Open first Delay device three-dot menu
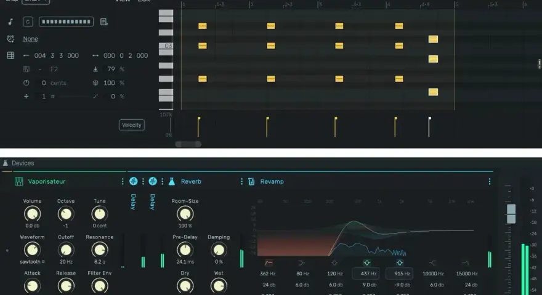Screen dimensions: 542x295 143,181
